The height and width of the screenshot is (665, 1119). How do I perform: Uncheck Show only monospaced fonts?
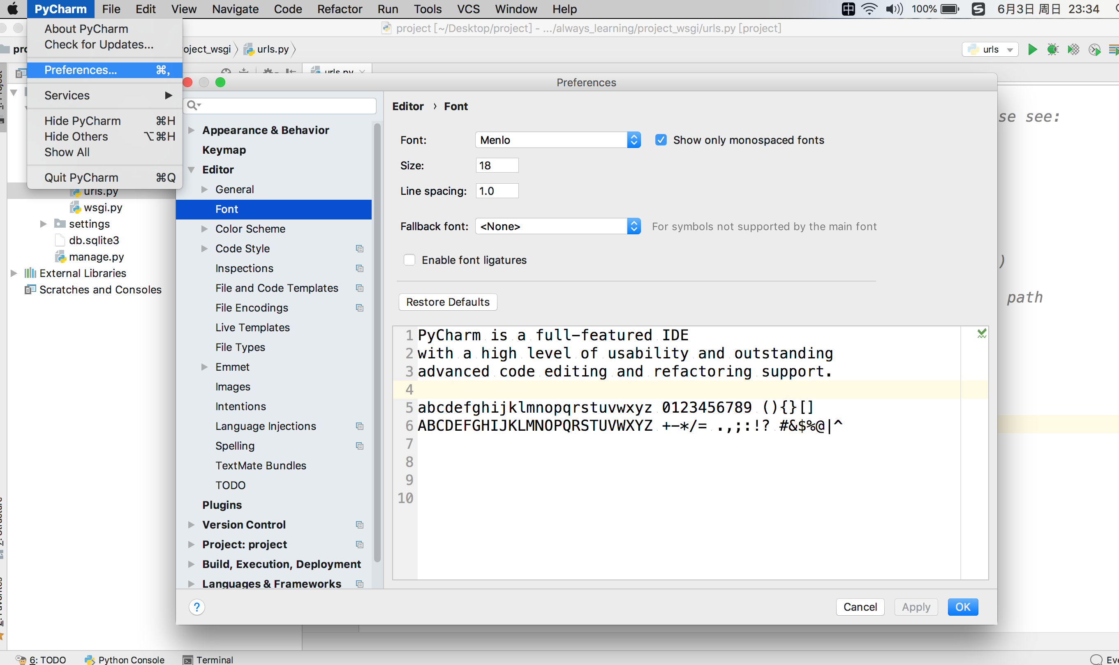coord(661,140)
